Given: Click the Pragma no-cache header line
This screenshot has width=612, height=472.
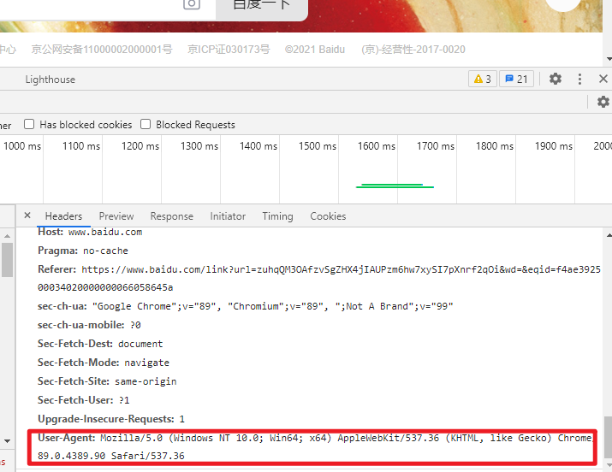Looking at the screenshot, I should pos(83,251).
